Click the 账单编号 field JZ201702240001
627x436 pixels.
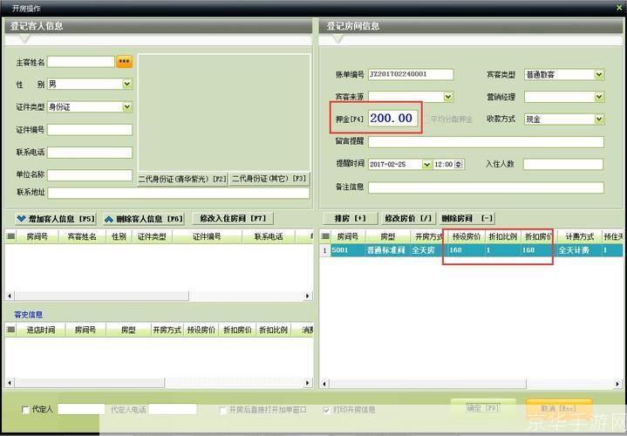[411, 74]
